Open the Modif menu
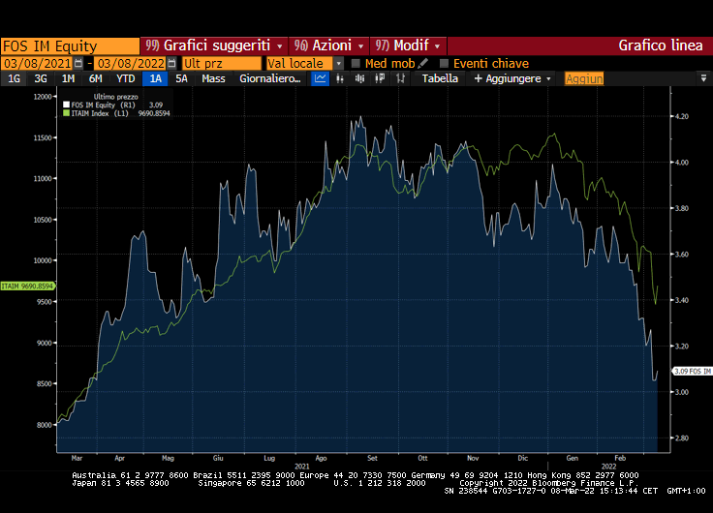 [x=409, y=45]
